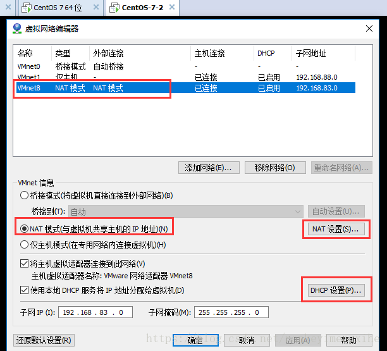Click the 外部连接 column header
The width and height of the screenshot is (387, 351).
[x=140, y=53]
